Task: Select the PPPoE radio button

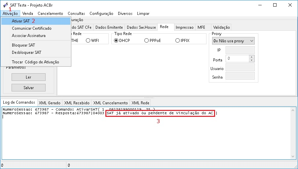Action: pos(152,41)
